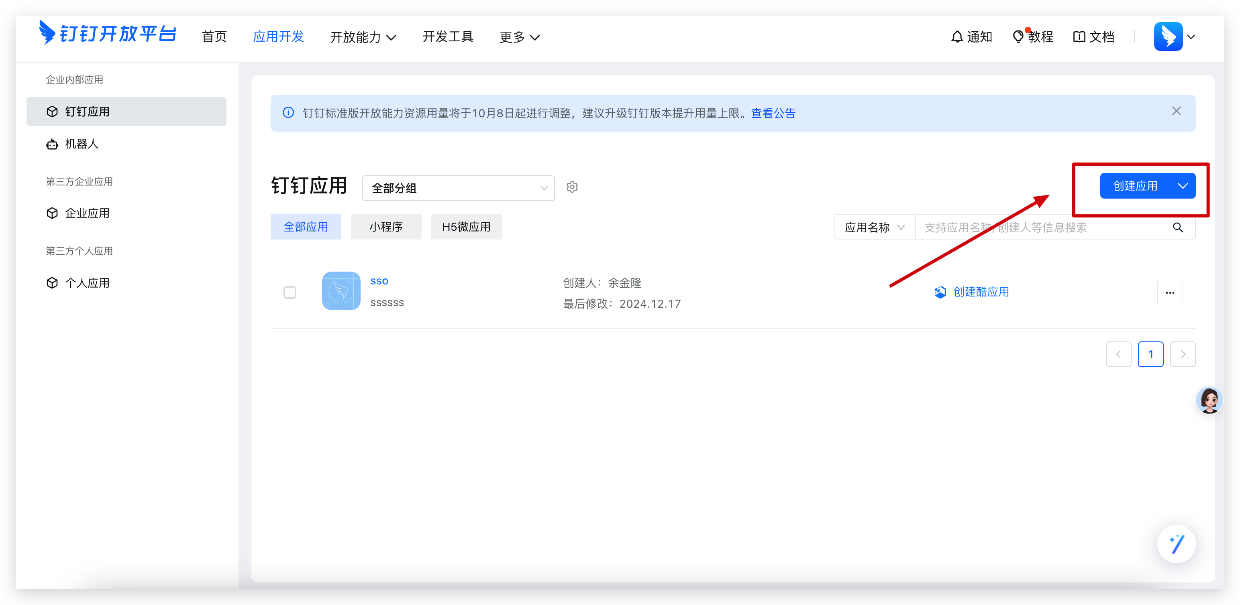
Task: Select the sso app checkbox
Action: (x=290, y=292)
